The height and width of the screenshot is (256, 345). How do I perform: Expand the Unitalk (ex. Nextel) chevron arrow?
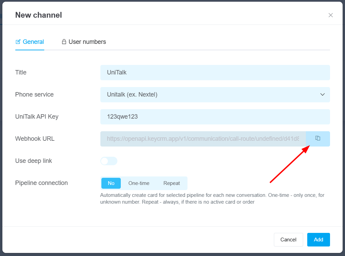click(323, 95)
